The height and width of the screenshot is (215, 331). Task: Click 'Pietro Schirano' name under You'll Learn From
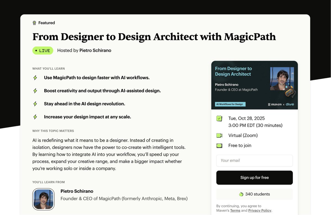tap(77, 191)
